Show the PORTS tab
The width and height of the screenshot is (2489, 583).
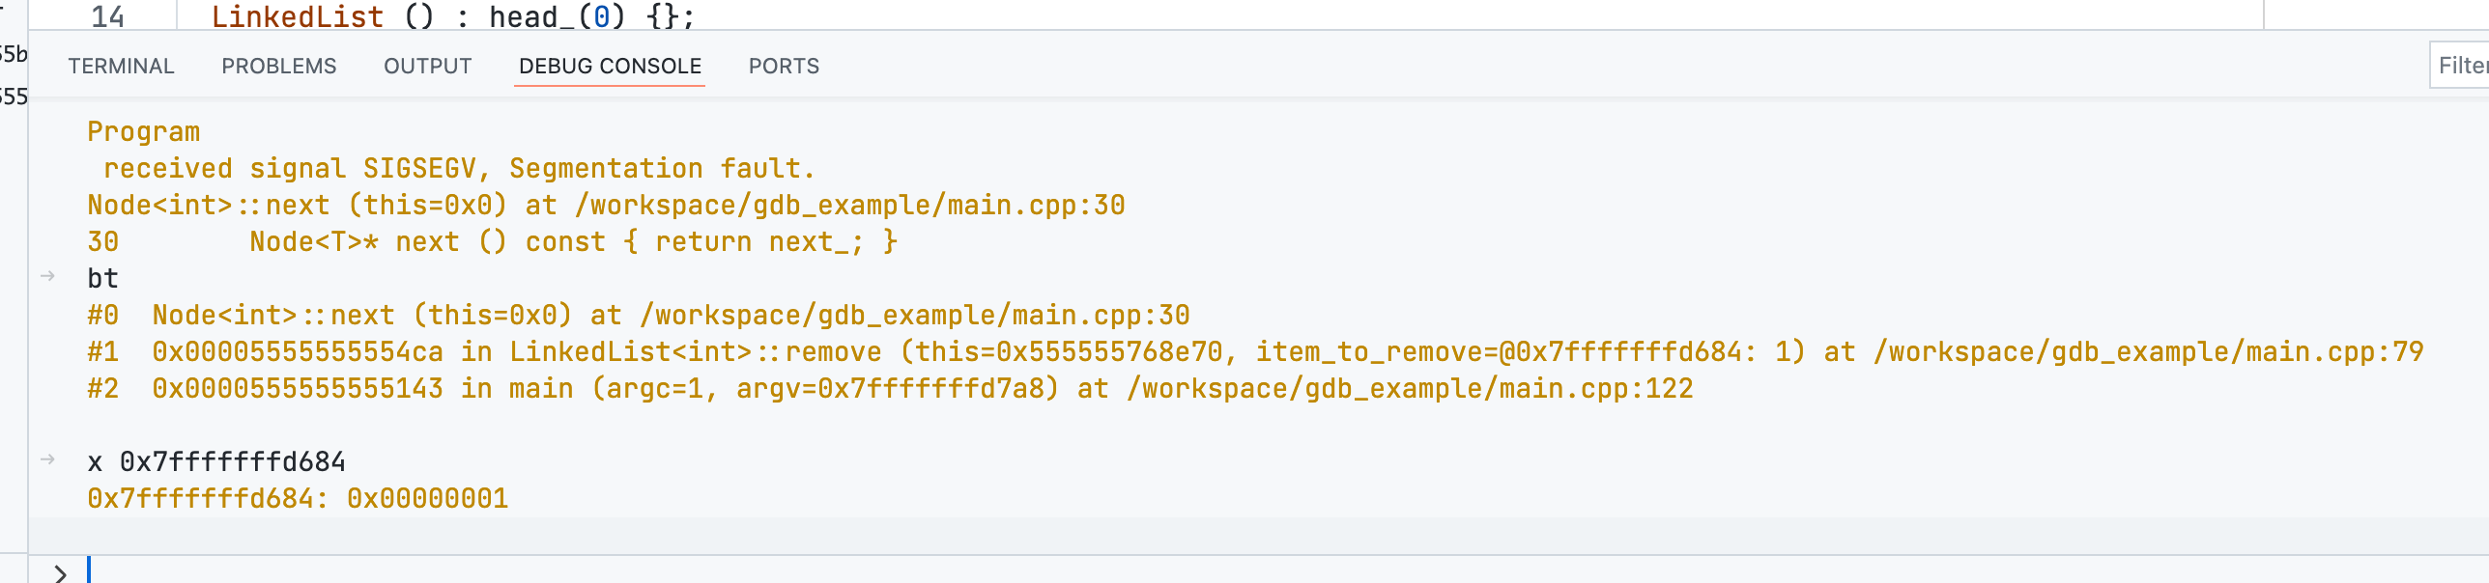784,66
